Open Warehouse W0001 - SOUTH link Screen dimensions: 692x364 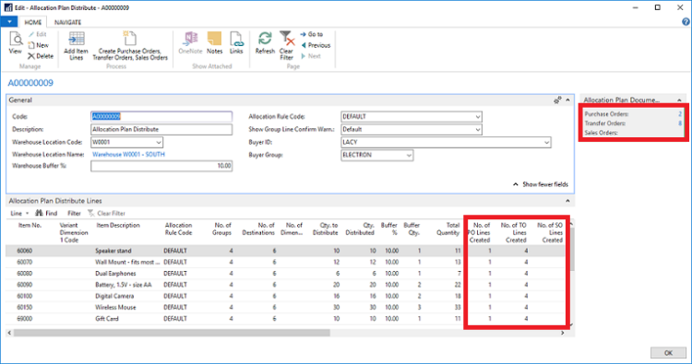coord(128,155)
